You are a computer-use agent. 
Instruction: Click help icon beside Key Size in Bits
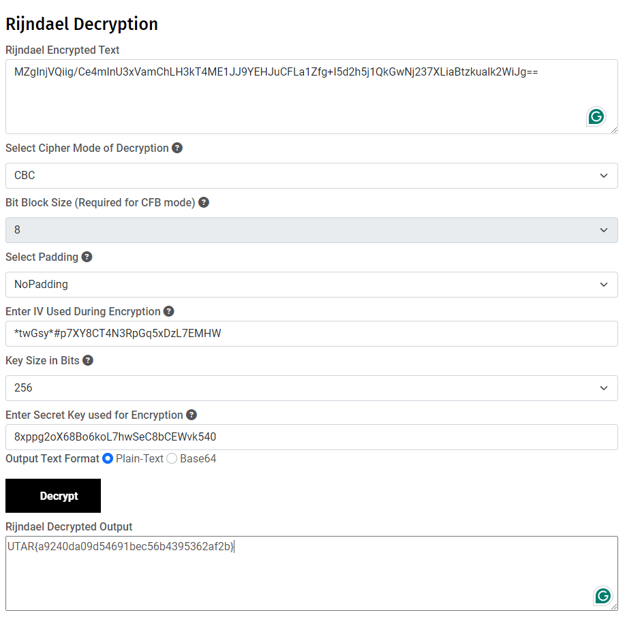(88, 360)
